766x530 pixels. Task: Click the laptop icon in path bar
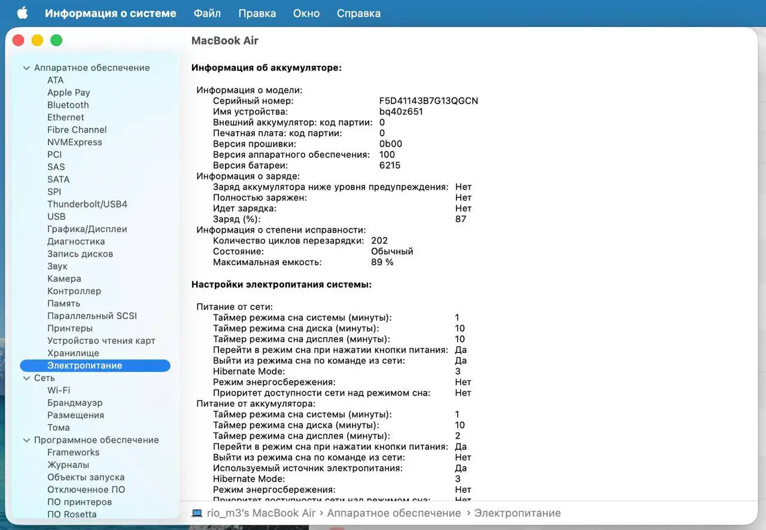point(197,513)
